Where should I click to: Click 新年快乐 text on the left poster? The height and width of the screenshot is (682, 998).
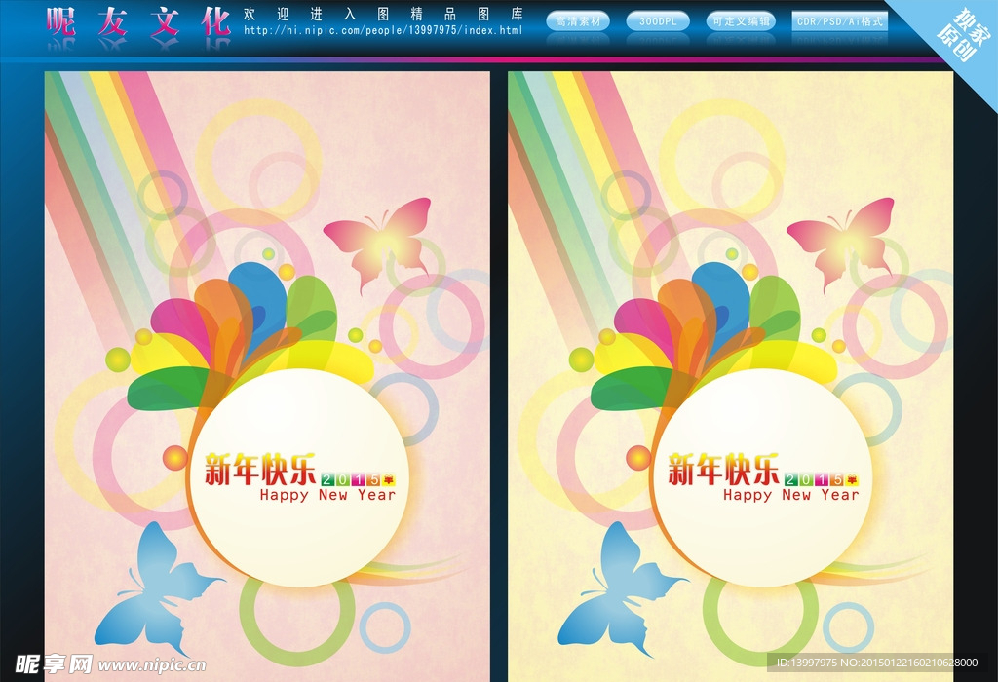click(x=259, y=470)
